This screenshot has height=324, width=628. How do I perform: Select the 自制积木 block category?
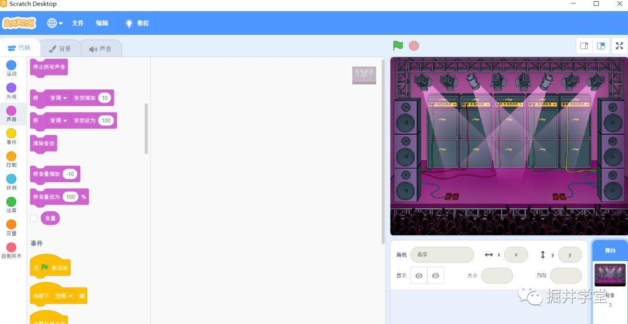coord(12,250)
